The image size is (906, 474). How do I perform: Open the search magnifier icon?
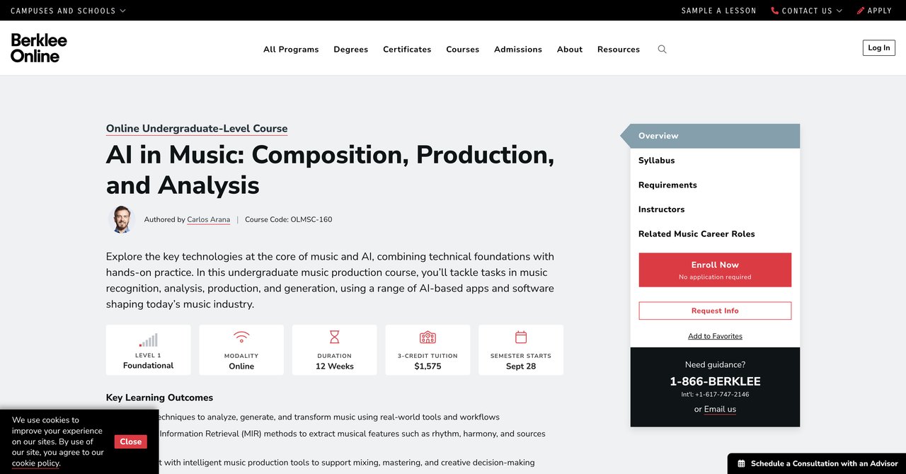(662, 50)
